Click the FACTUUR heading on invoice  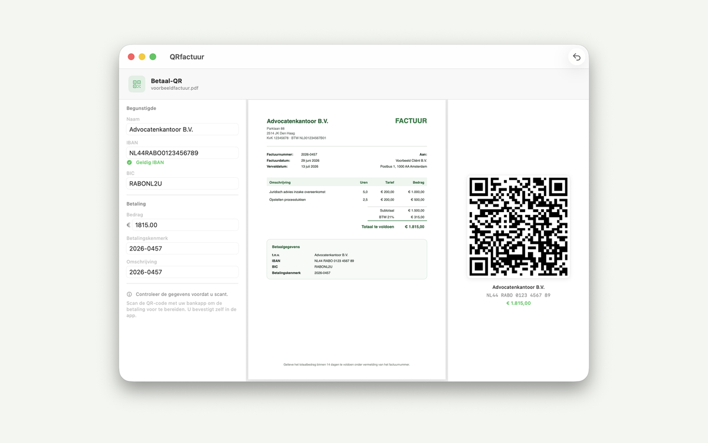411,121
